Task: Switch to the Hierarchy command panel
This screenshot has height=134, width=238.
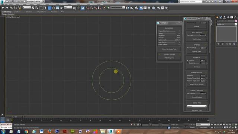Action: tap(224, 17)
